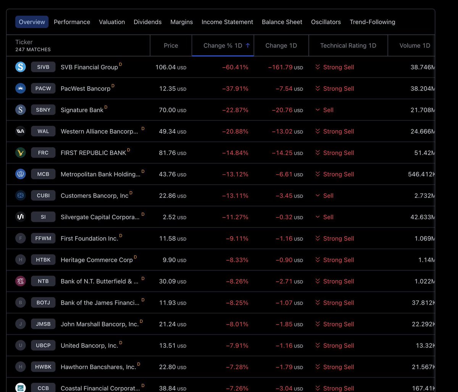
Task: Open the FFWM ticker badge
Action: tap(43, 238)
